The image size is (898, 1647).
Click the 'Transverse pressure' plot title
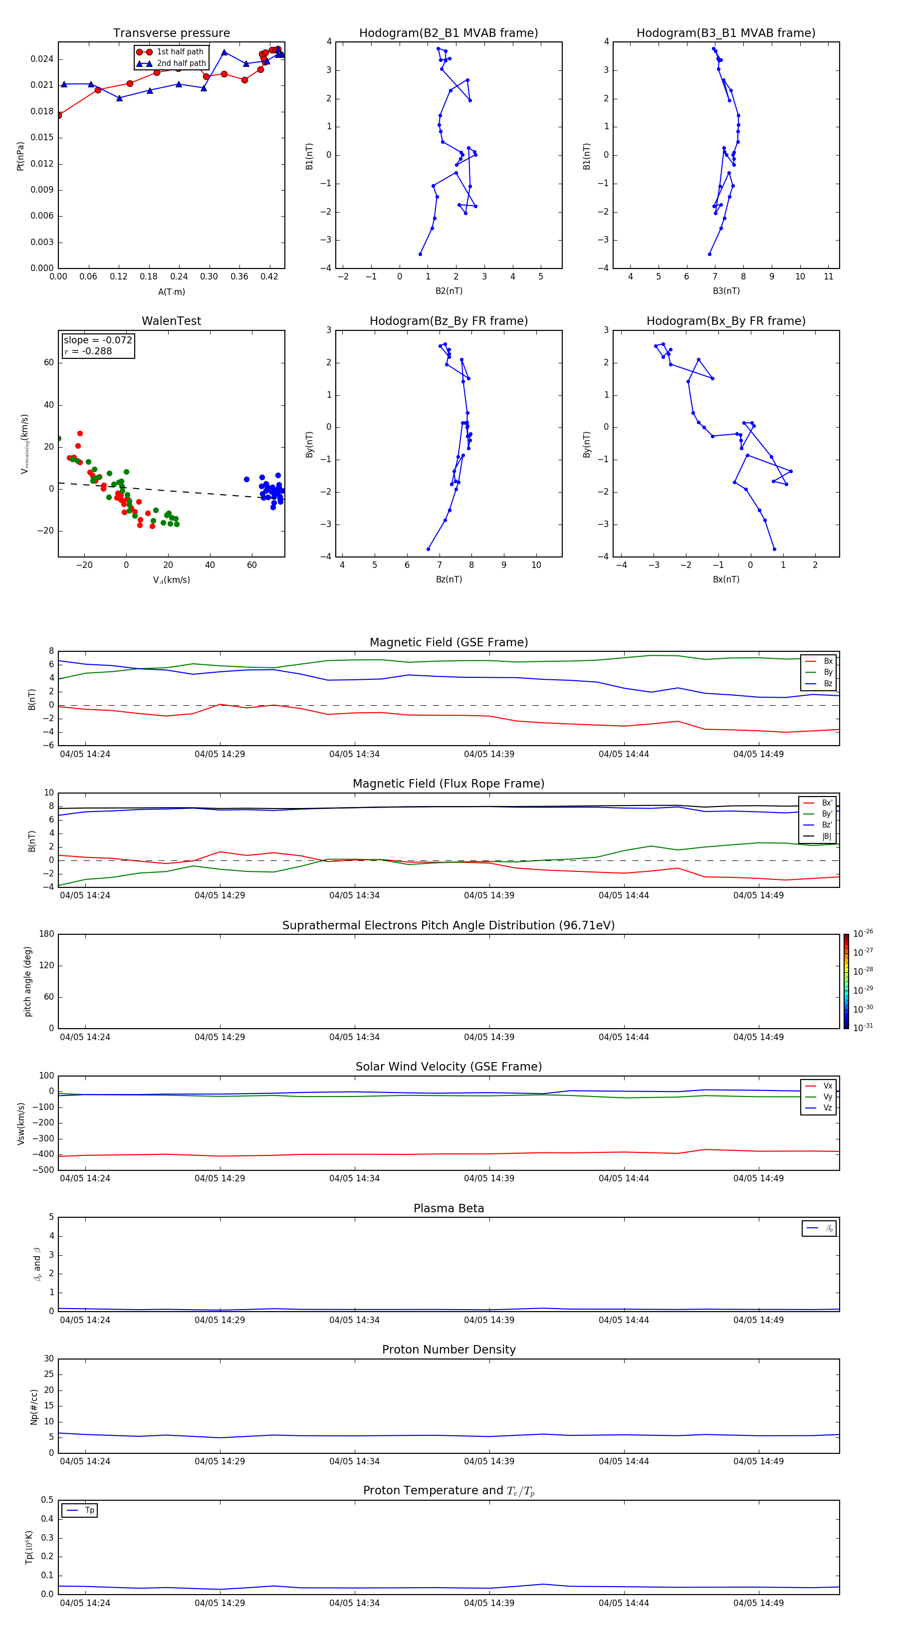[171, 33]
